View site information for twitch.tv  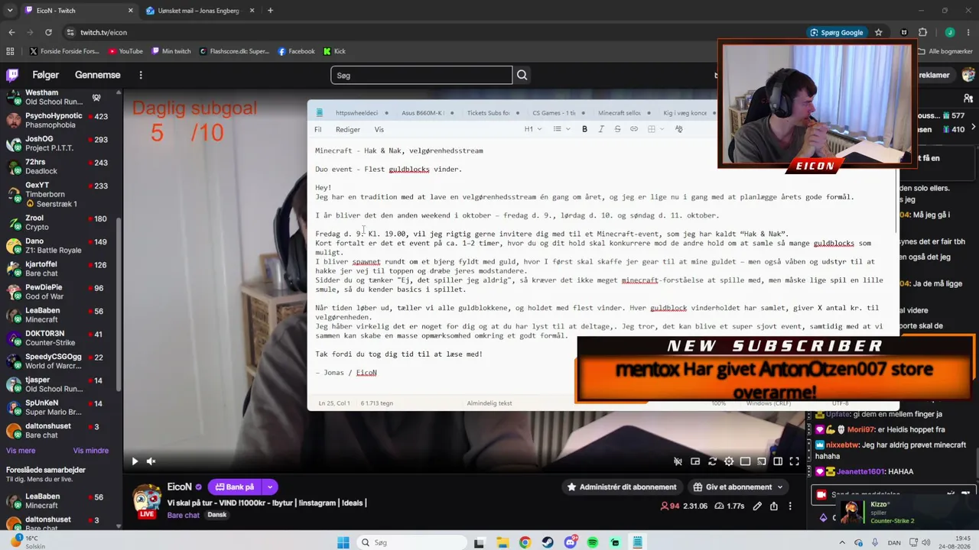pyautogui.click(x=70, y=32)
